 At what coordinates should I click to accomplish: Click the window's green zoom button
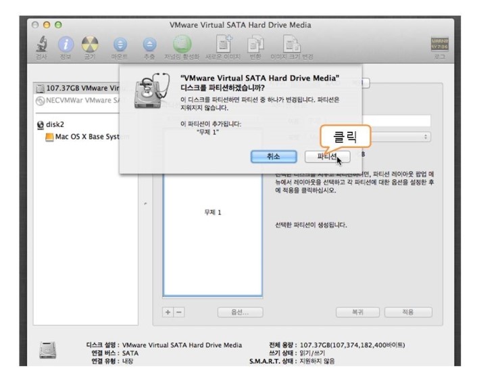58,25
